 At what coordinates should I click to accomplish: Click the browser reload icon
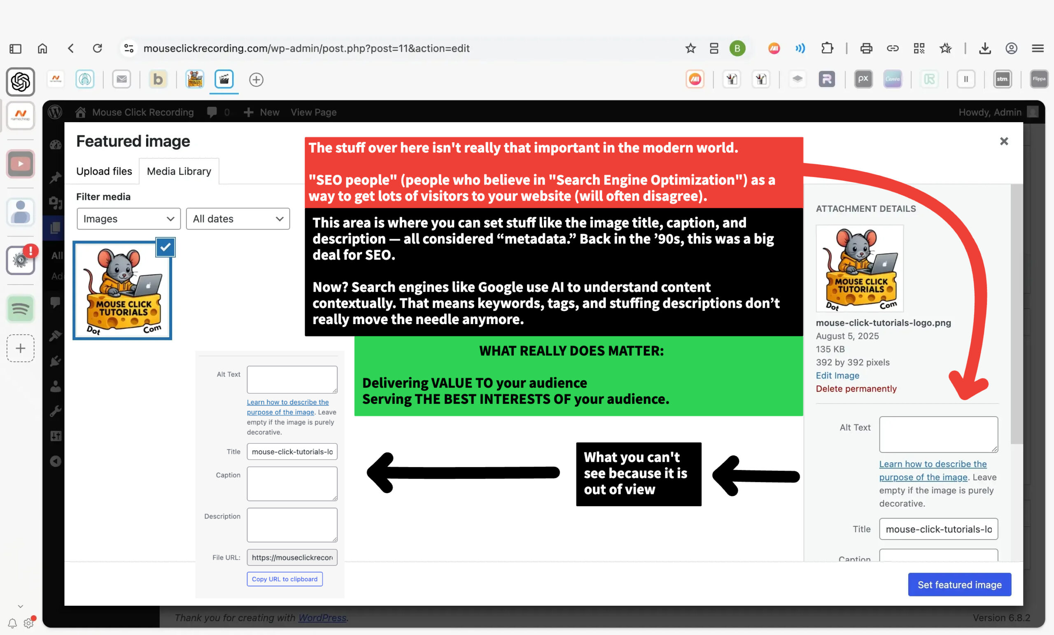pos(98,48)
